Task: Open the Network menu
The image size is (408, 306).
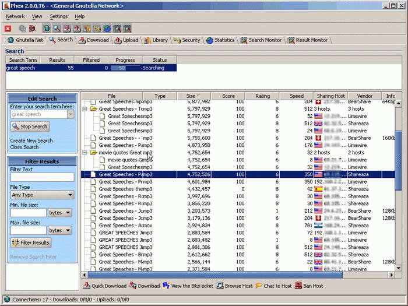Action: click(x=15, y=16)
